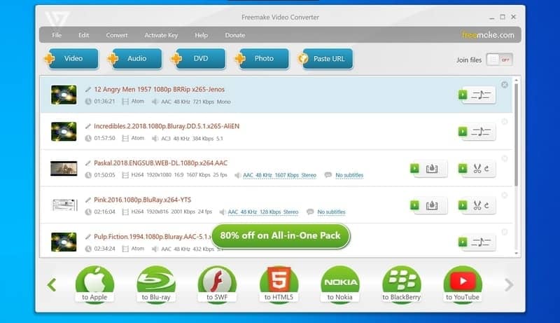560x323 pixels.
Task: Click the Apple logo output icon
Action: [94, 284]
